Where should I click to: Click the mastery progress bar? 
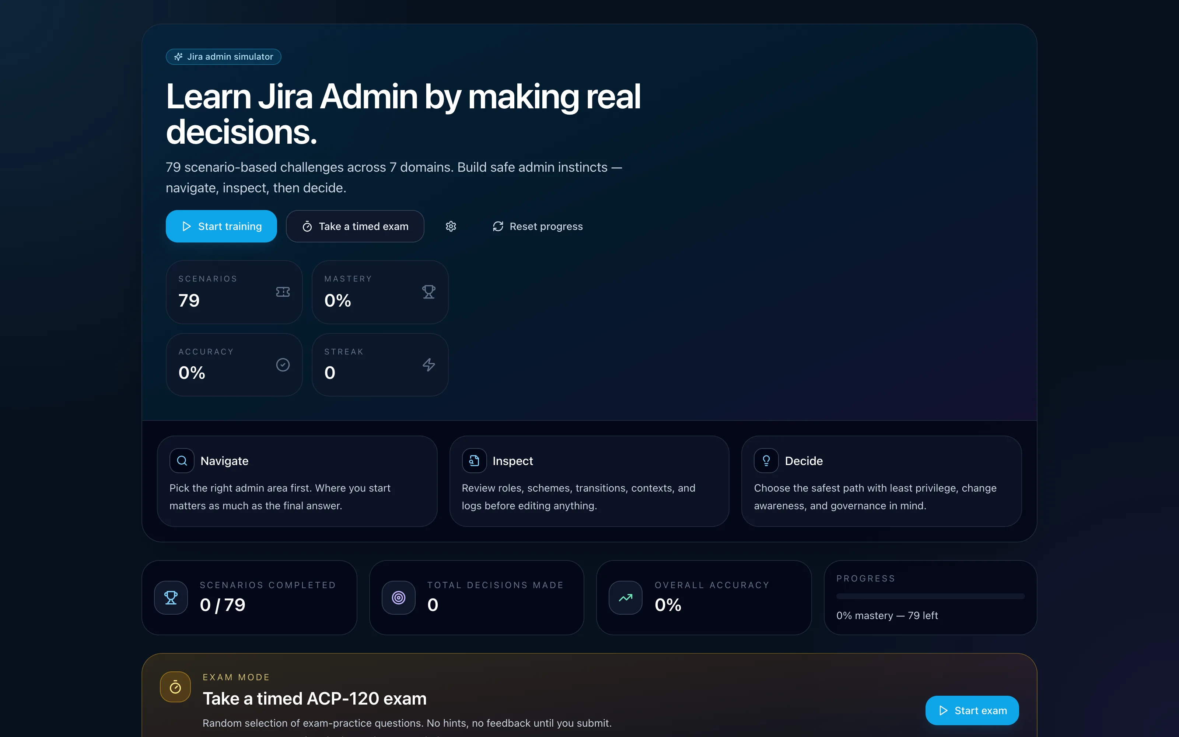pyautogui.click(x=931, y=596)
